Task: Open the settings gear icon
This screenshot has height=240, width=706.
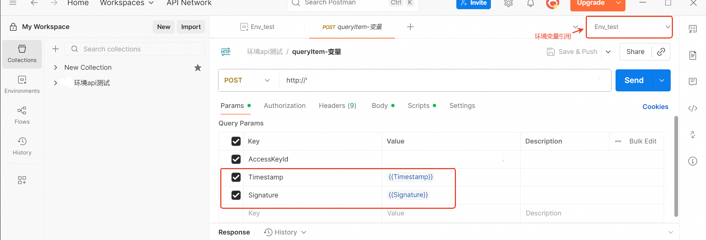Action: point(509,3)
